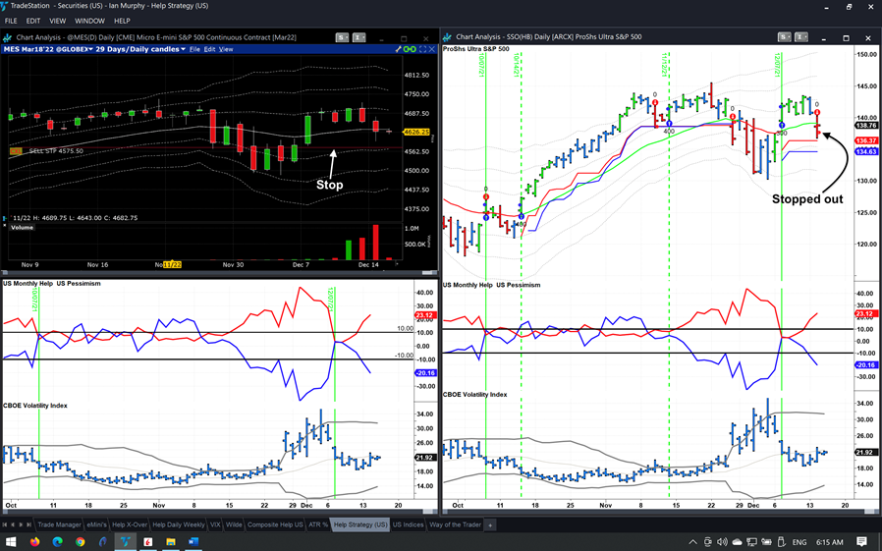Screen dimensions: 882x551
Task: Click the File link in the MES chart toolbar
Action: coord(194,49)
